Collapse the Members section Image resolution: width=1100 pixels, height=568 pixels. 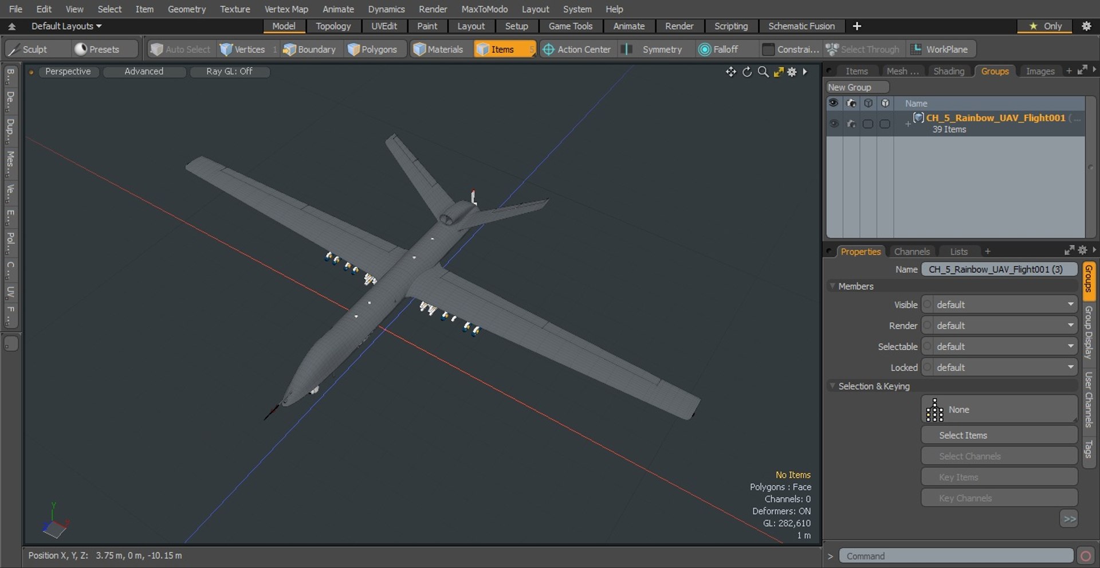click(832, 286)
